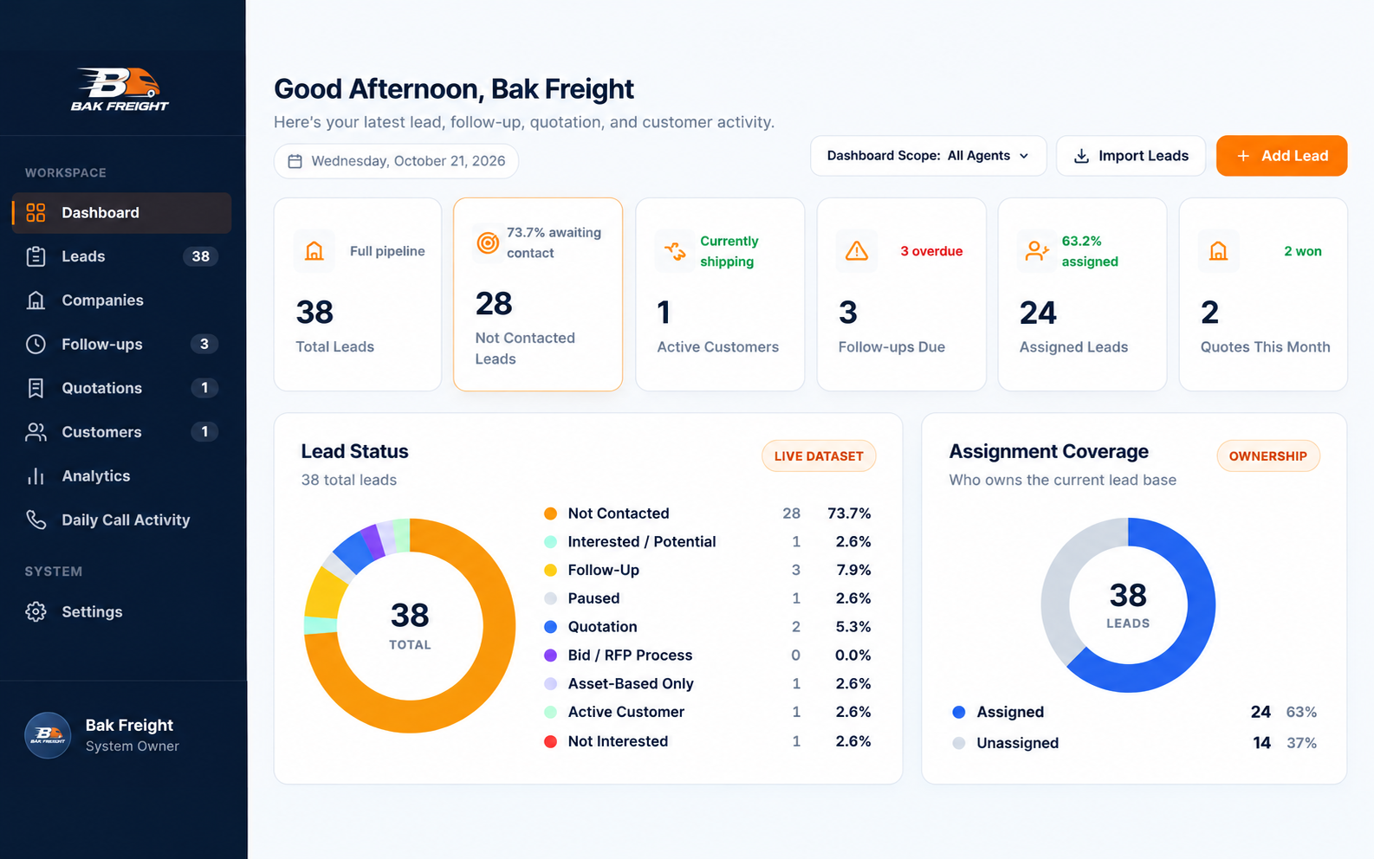Click the Settings gear icon
Screen dimensions: 1374x859
click(x=36, y=611)
